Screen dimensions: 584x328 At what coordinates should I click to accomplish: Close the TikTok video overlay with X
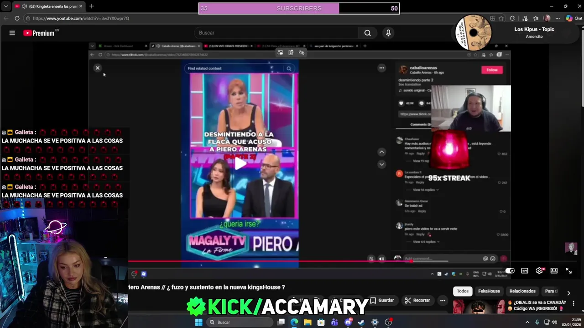point(97,68)
